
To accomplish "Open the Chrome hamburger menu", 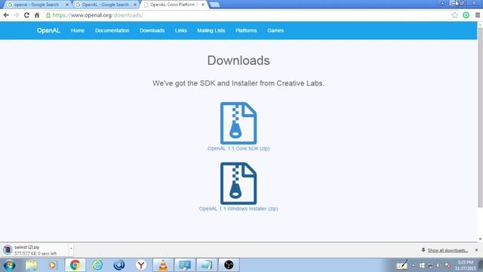I will click(x=478, y=15).
